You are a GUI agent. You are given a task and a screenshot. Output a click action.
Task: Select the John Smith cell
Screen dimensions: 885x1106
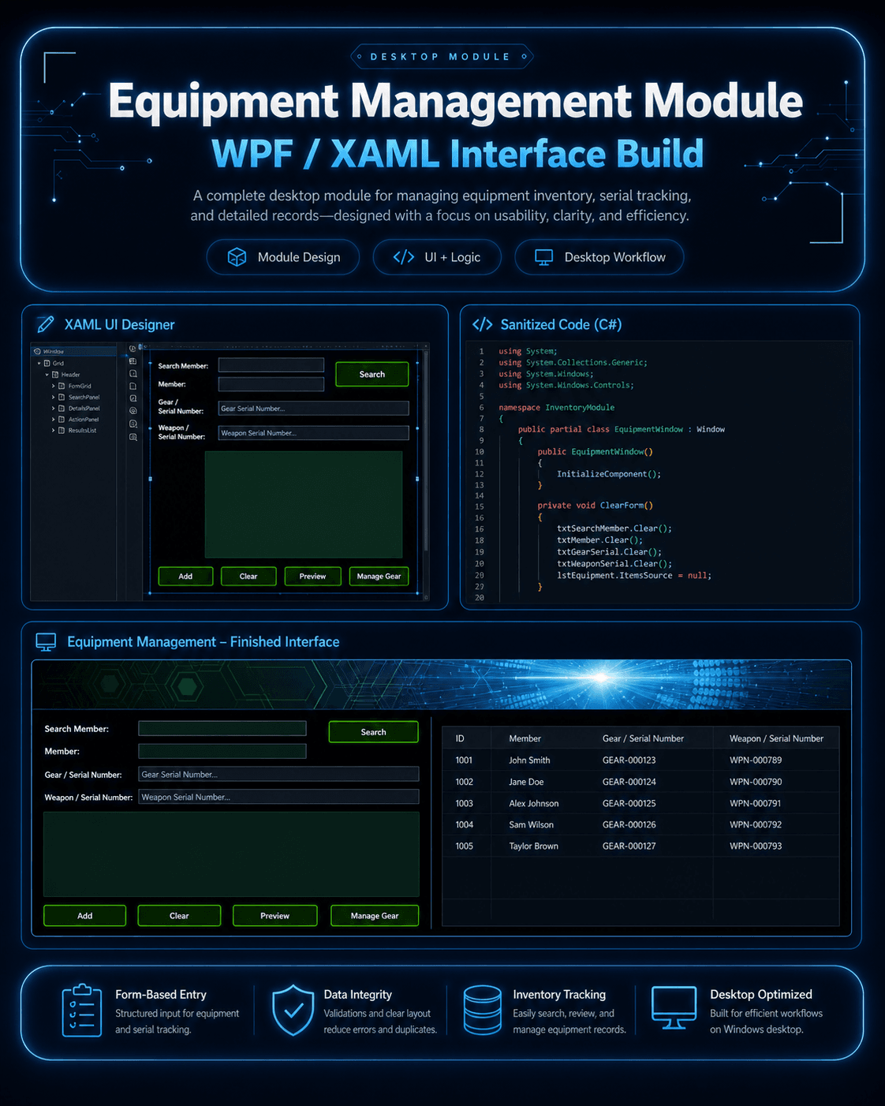tap(529, 760)
